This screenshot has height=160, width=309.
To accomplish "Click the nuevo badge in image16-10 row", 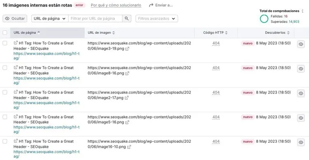I will (248, 142).
